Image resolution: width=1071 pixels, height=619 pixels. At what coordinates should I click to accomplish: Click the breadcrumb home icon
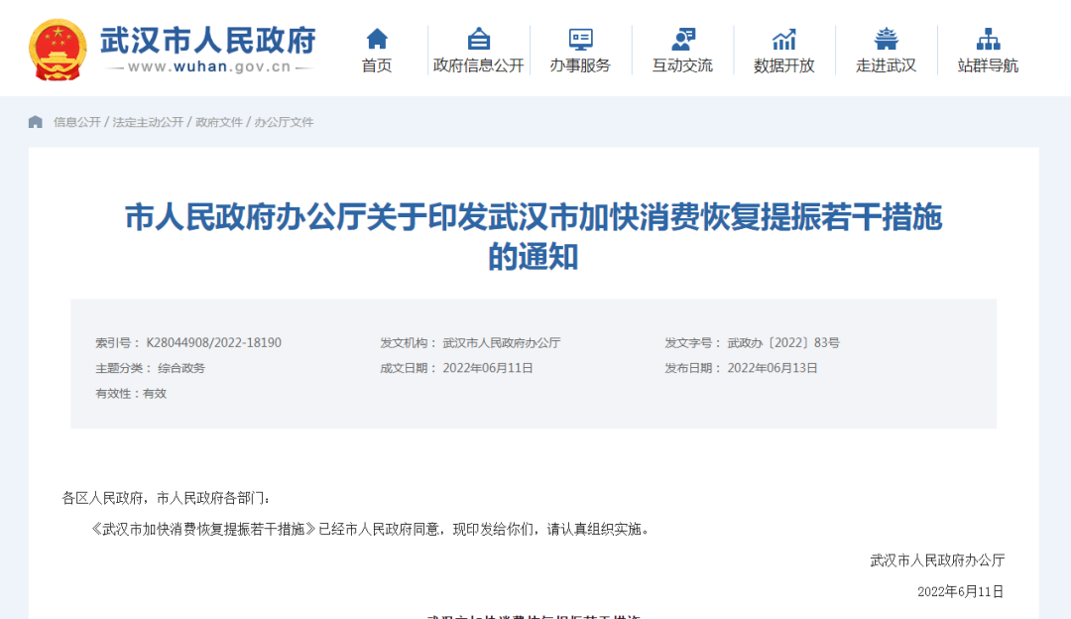point(36,122)
